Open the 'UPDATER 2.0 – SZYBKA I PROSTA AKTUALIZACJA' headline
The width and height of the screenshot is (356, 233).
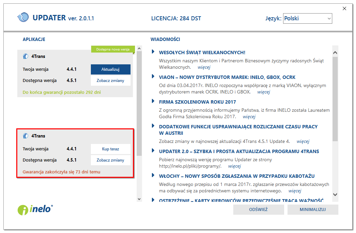click(239, 152)
